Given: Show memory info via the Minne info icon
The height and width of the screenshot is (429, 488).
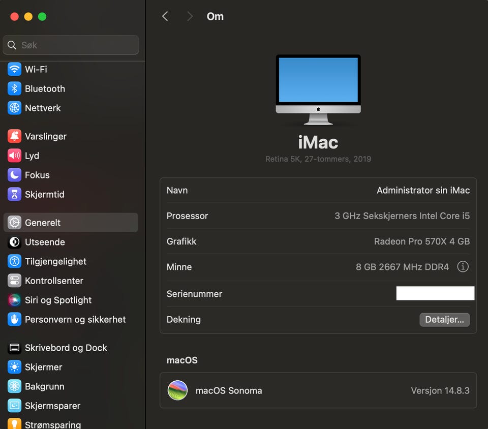Looking at the screenshot, I should tap(463, 267).
